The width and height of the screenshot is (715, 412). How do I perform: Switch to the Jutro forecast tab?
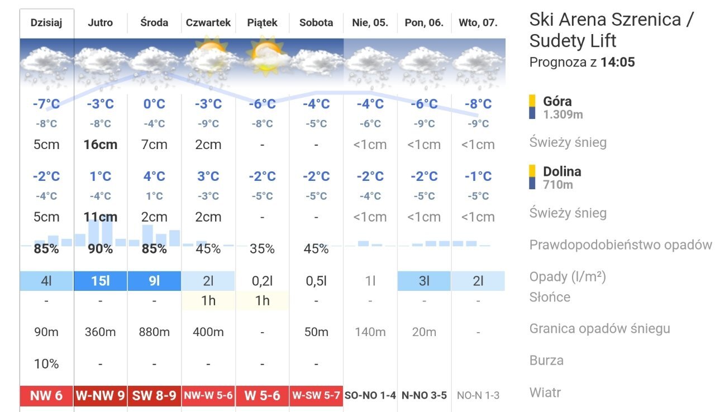click(x=101, y=23)
